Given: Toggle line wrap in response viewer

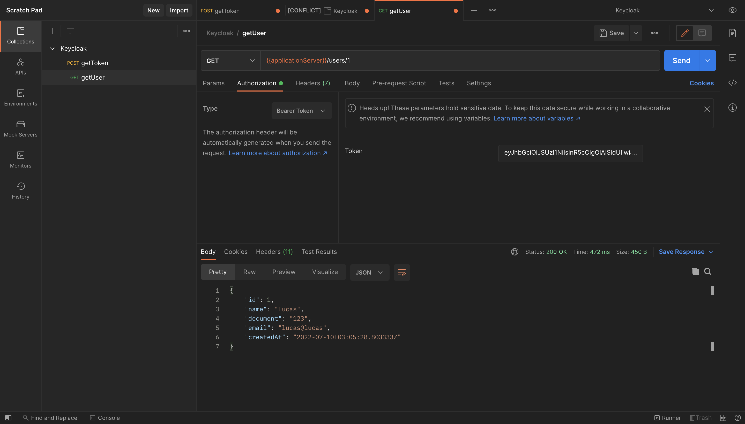Looking at the screenshot, I should 401,272.
